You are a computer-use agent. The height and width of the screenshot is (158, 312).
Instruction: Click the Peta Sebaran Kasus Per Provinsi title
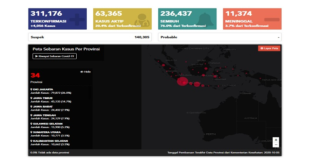66,49
